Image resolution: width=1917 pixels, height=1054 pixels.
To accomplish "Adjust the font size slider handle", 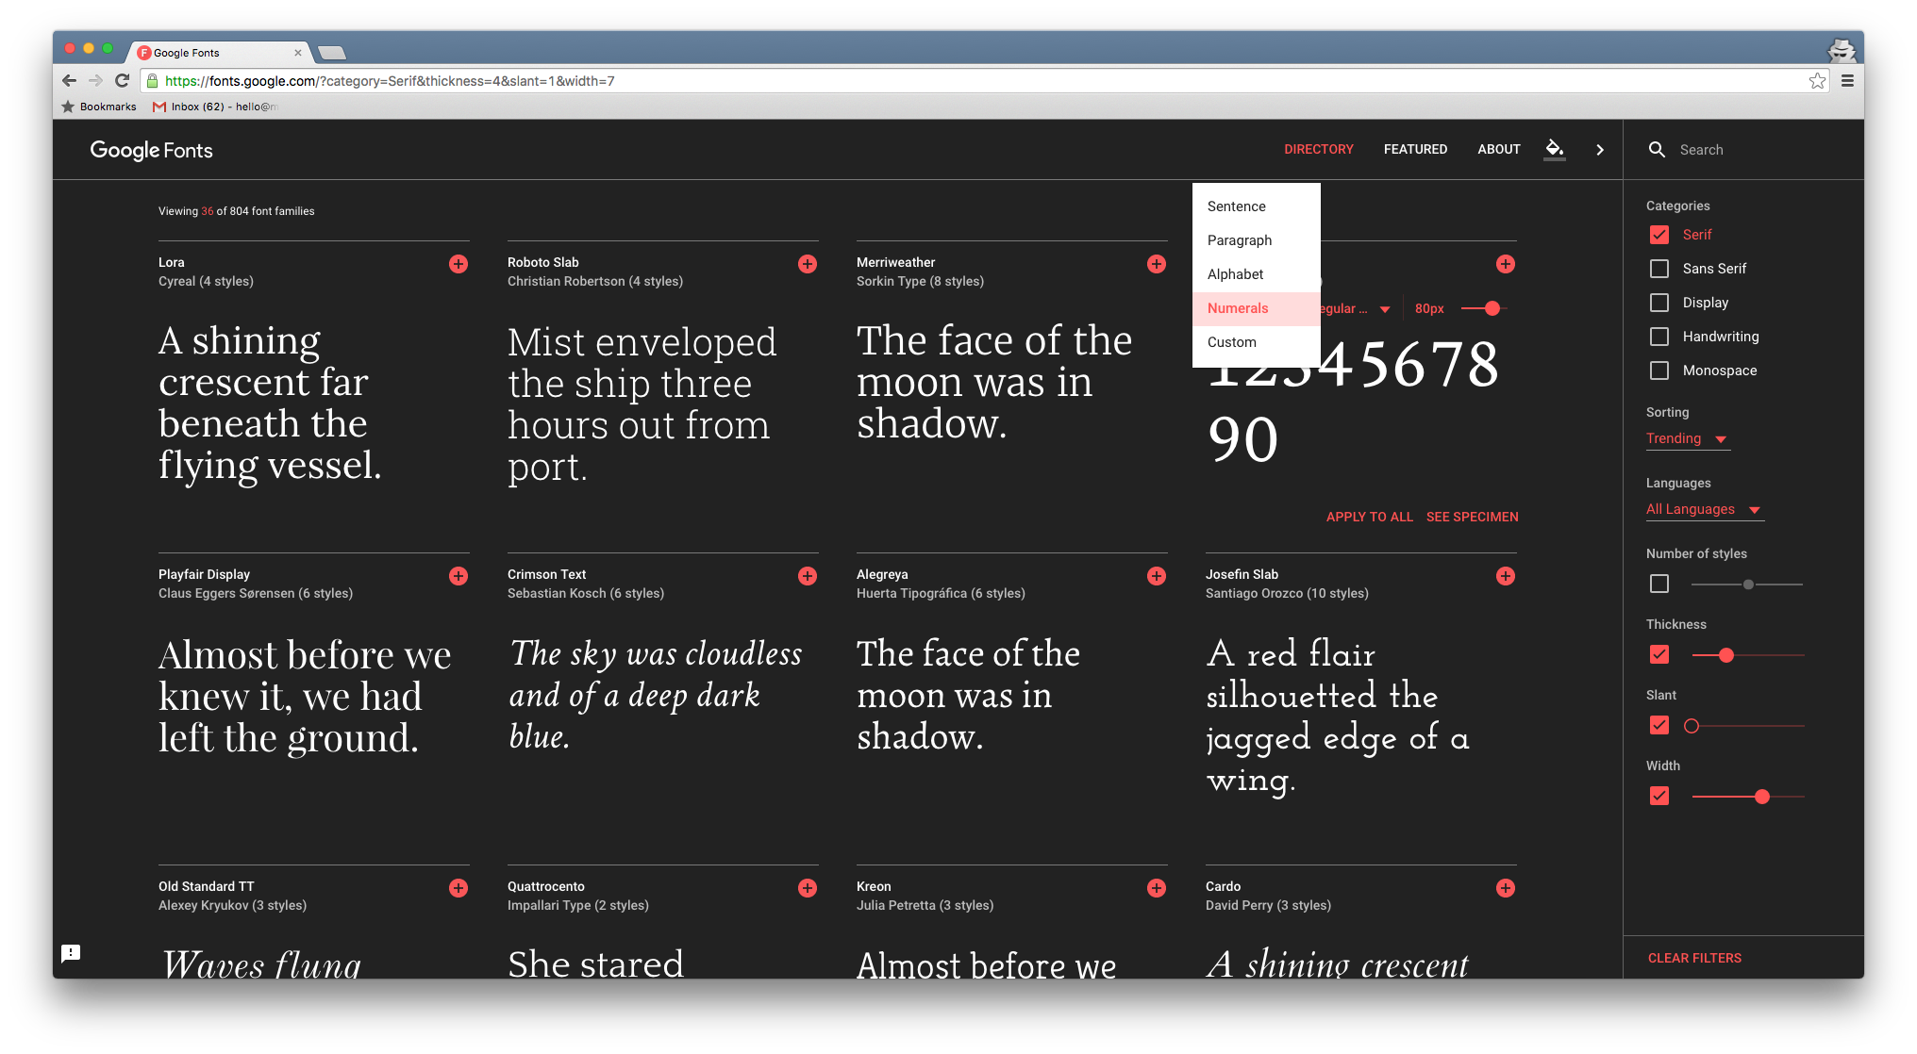I will pos(1492,309).
